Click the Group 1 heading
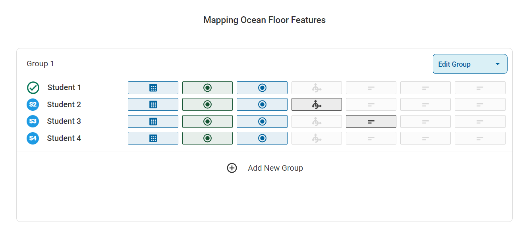This screenshot has width=529, height=239. click(x=40, y=64)
